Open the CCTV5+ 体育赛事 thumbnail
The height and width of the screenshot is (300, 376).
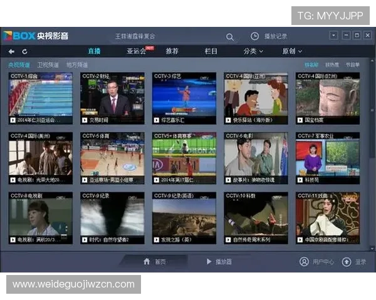coord(184,158)
